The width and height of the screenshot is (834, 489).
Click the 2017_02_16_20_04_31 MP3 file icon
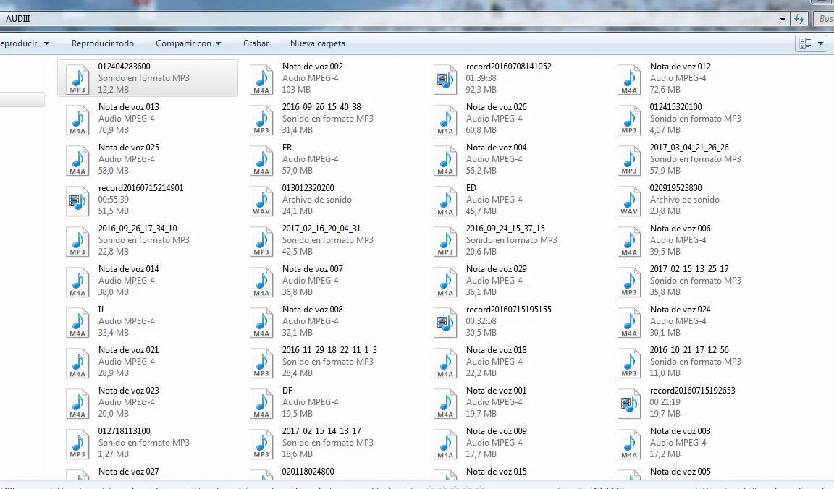click(261, 241)
